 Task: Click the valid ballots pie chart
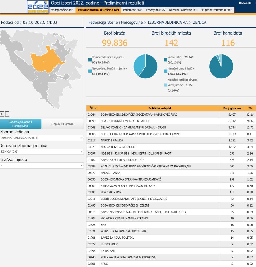coord(221,66)
